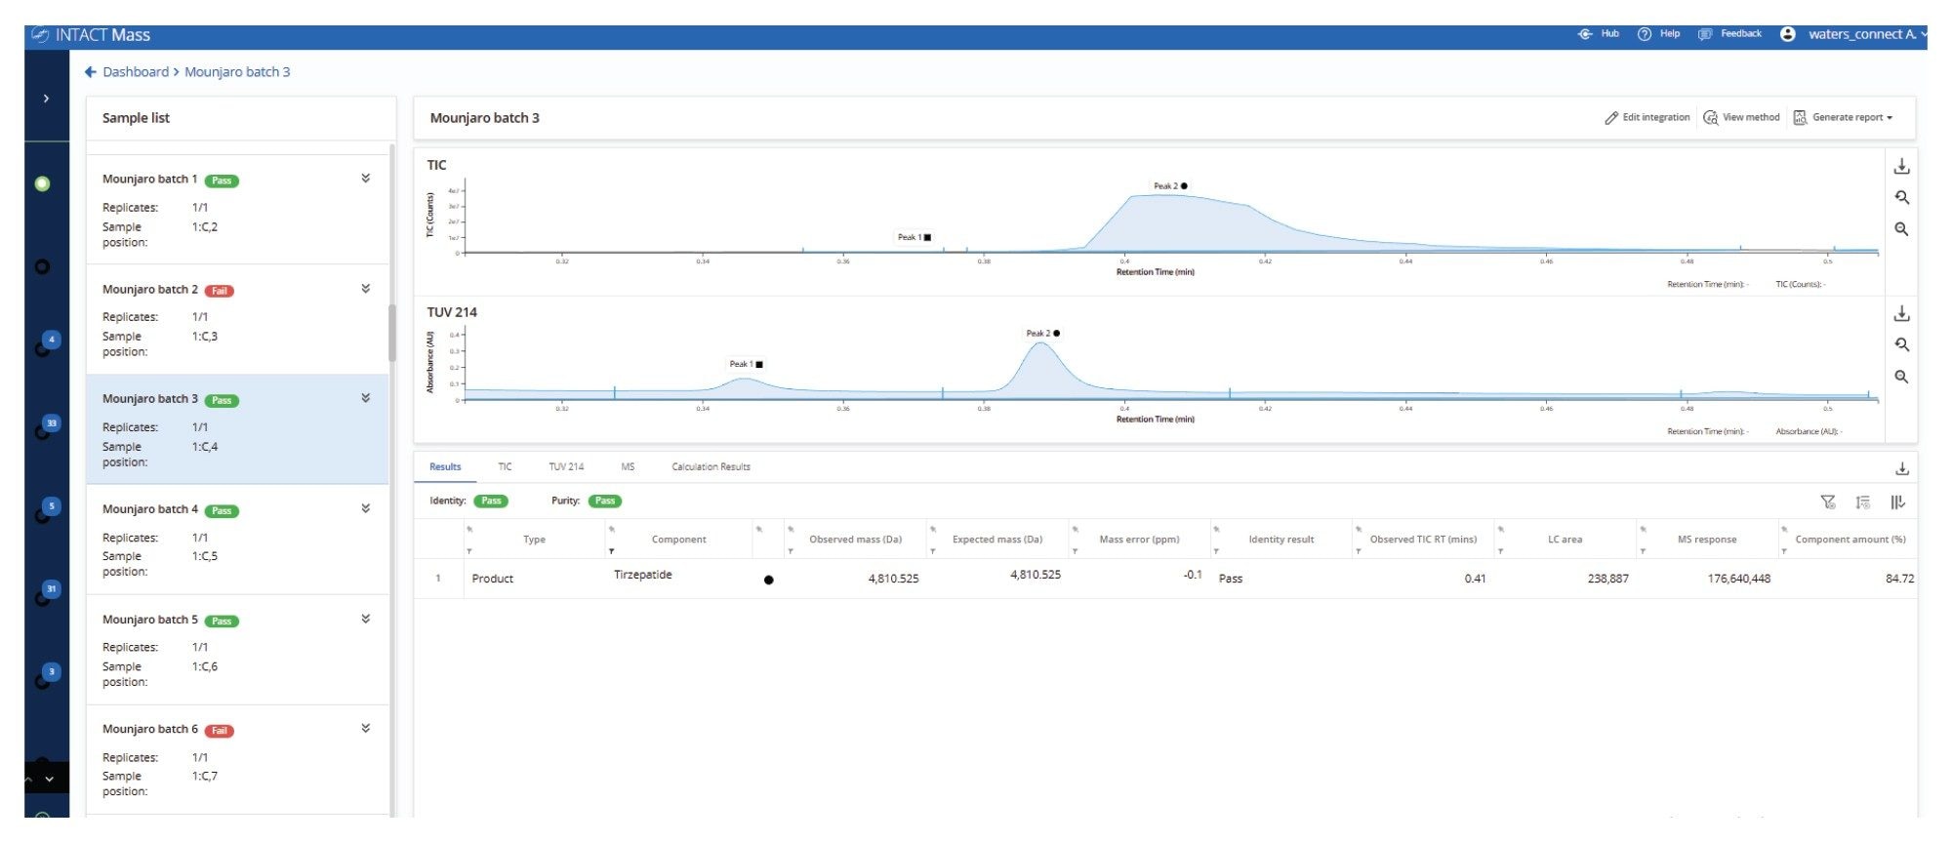Screen dimensions: 1952x843
Task: Open the Hub icon in header
Action: (x=1585, y=34)
